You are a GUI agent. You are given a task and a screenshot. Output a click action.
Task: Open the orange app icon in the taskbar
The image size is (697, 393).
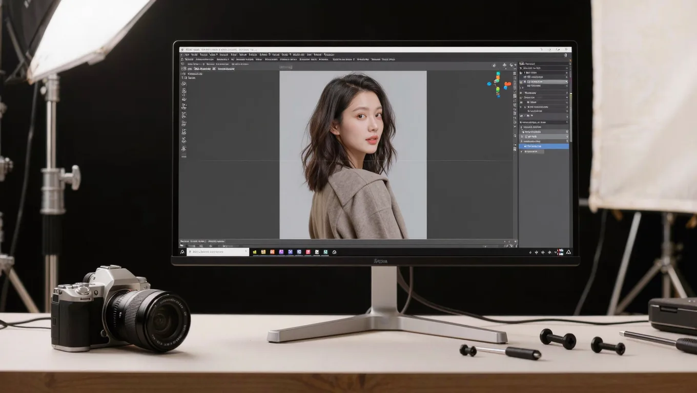pos(272,252)
